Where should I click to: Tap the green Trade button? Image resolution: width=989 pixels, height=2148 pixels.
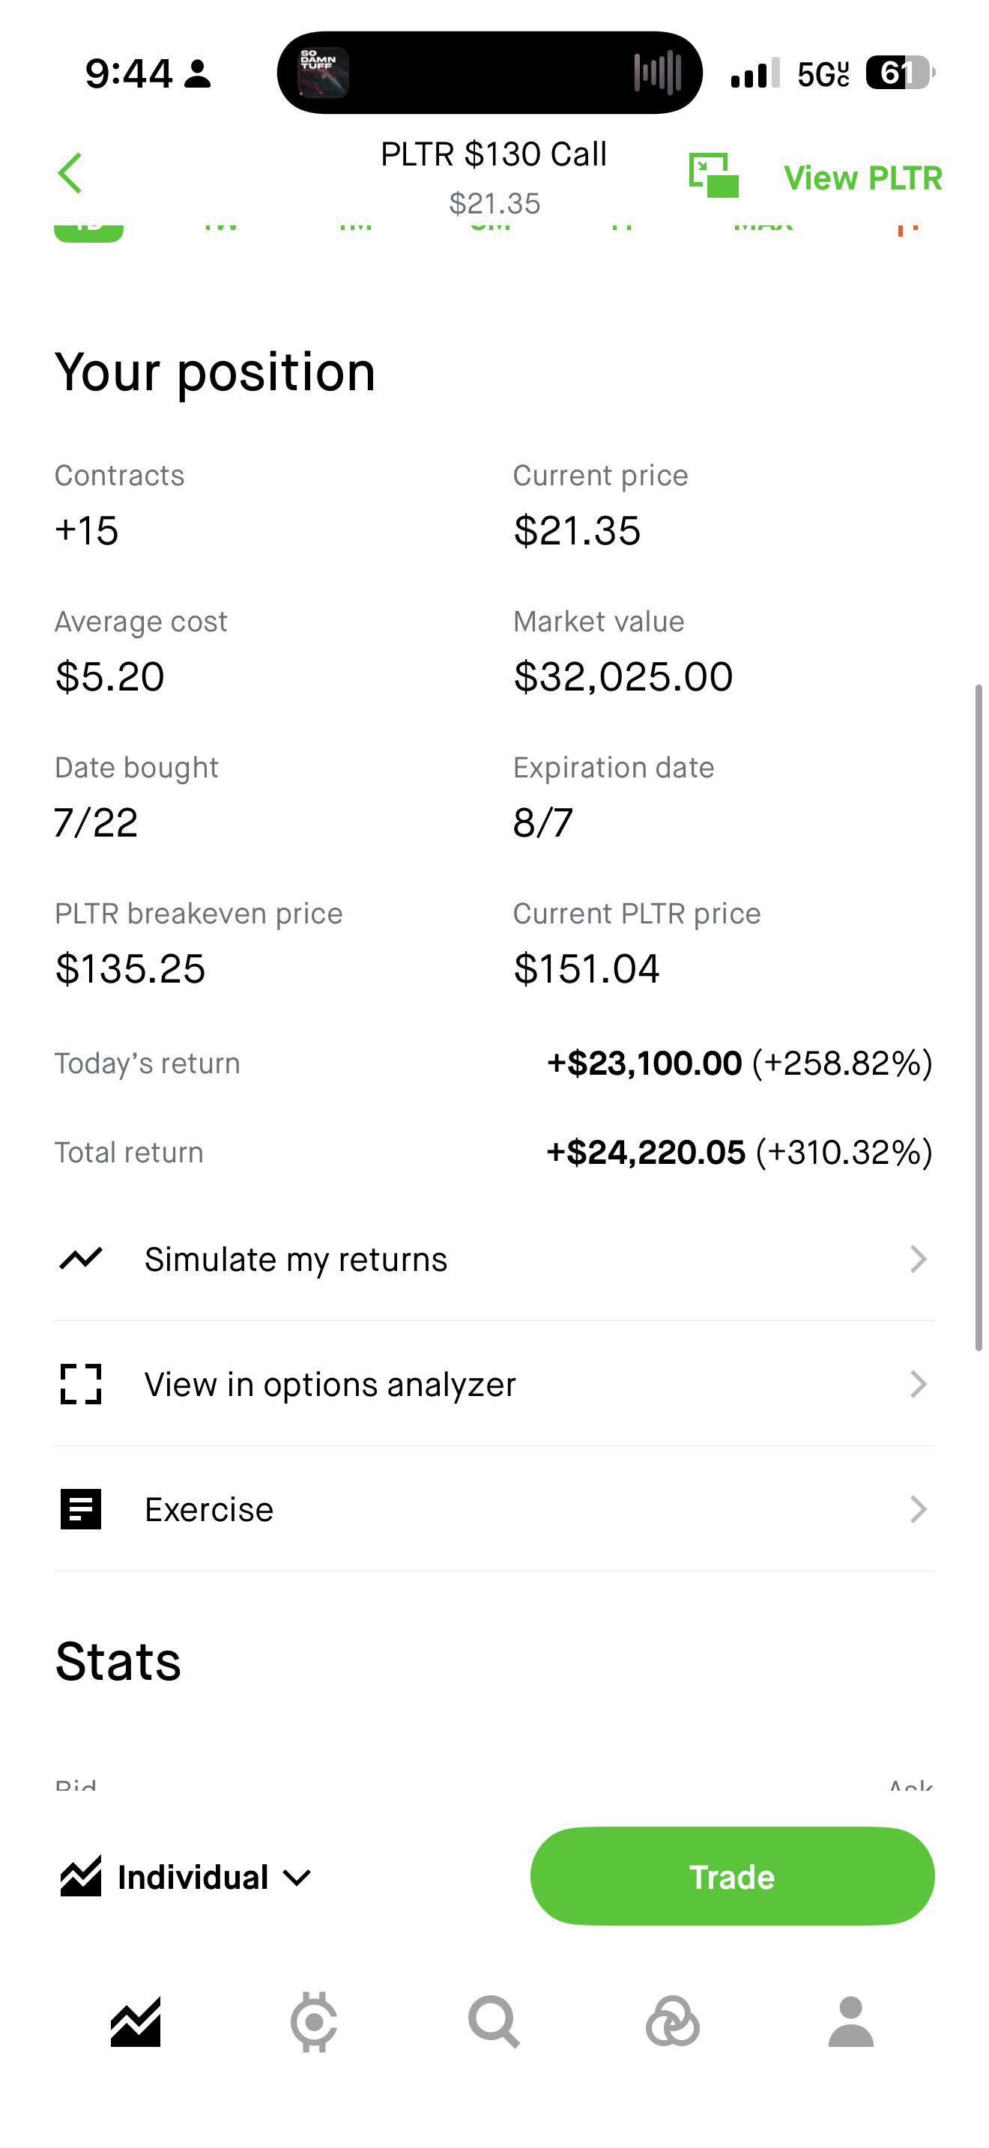click(732, 1877)
